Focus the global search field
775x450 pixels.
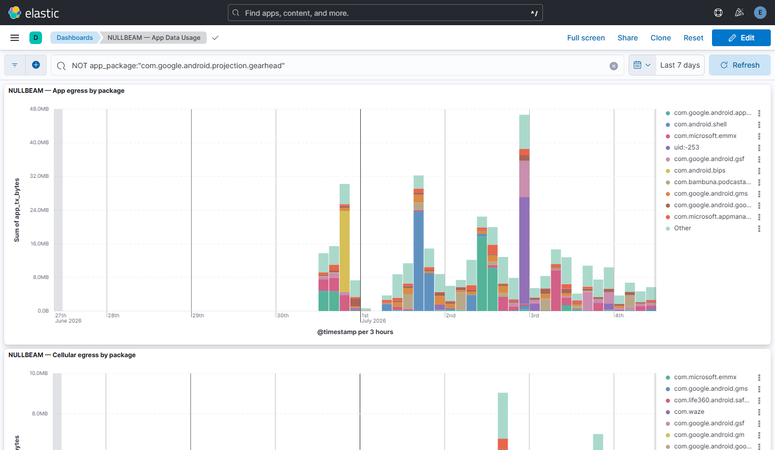click(385, 13)
